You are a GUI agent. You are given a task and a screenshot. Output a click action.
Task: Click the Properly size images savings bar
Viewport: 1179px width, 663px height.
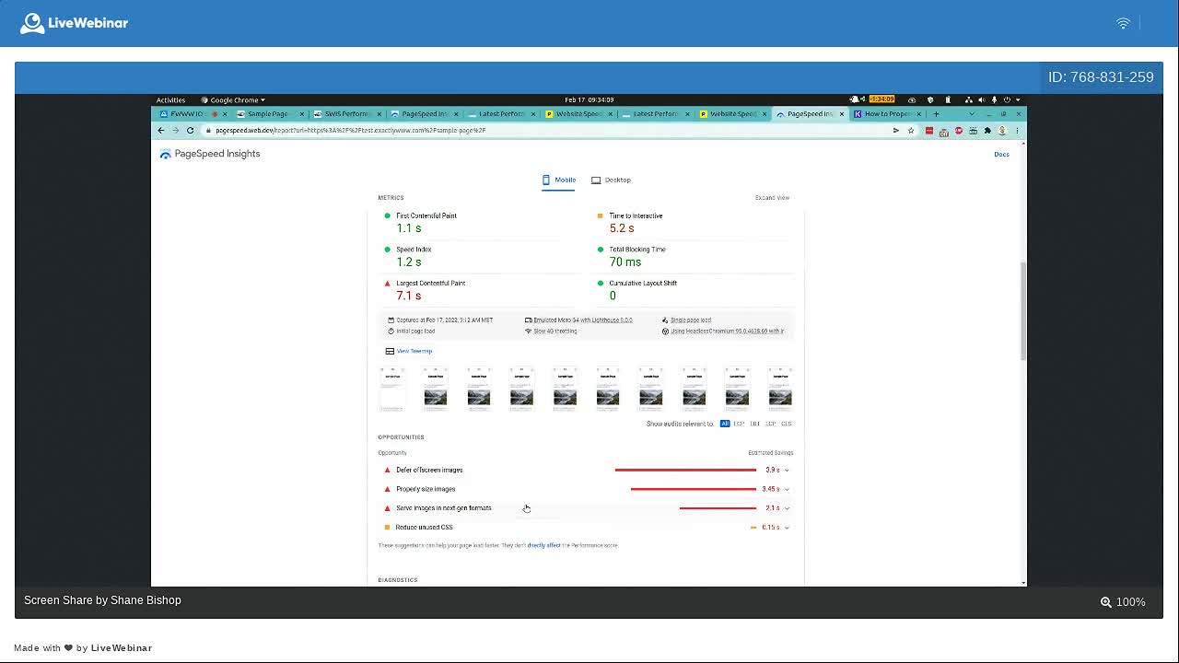coord(694,489)
